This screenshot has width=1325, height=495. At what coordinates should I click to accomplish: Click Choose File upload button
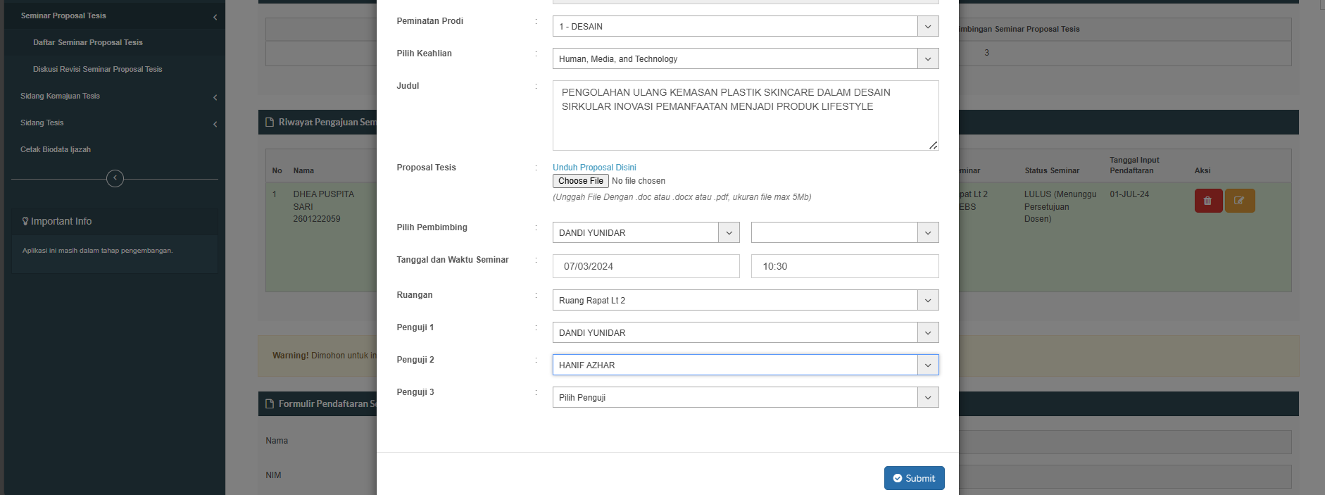[580, 181]
